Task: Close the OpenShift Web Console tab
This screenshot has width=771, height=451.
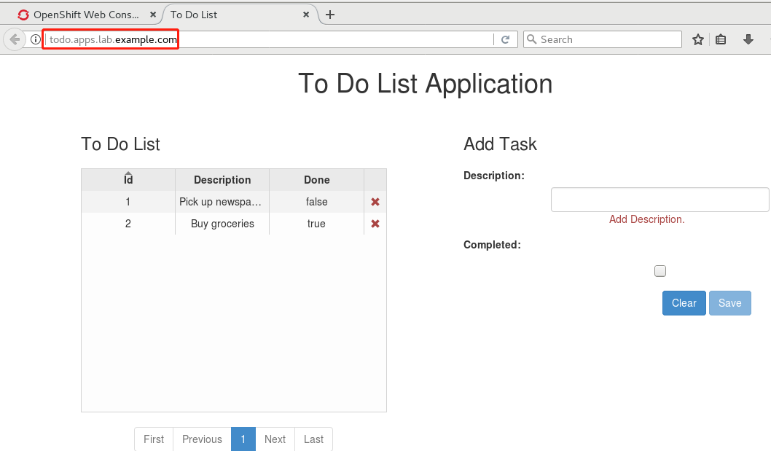Action: point(153,15)
